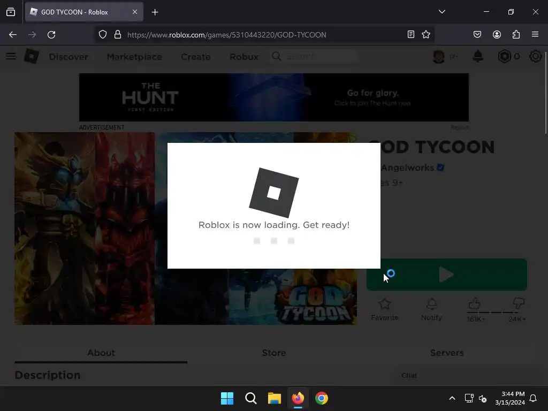Switch to the Store tab

click(x=274, y=353)
